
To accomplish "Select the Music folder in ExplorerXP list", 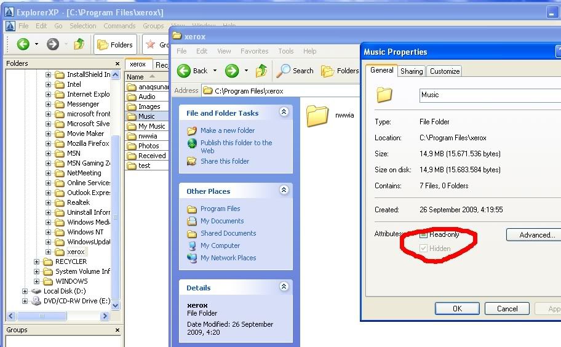I will coord(146,116).
